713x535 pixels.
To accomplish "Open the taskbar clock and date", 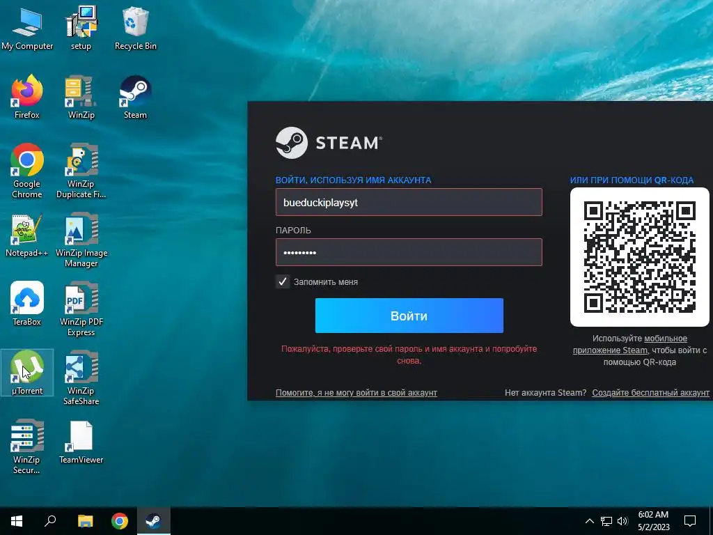I will tap(653, 521).
